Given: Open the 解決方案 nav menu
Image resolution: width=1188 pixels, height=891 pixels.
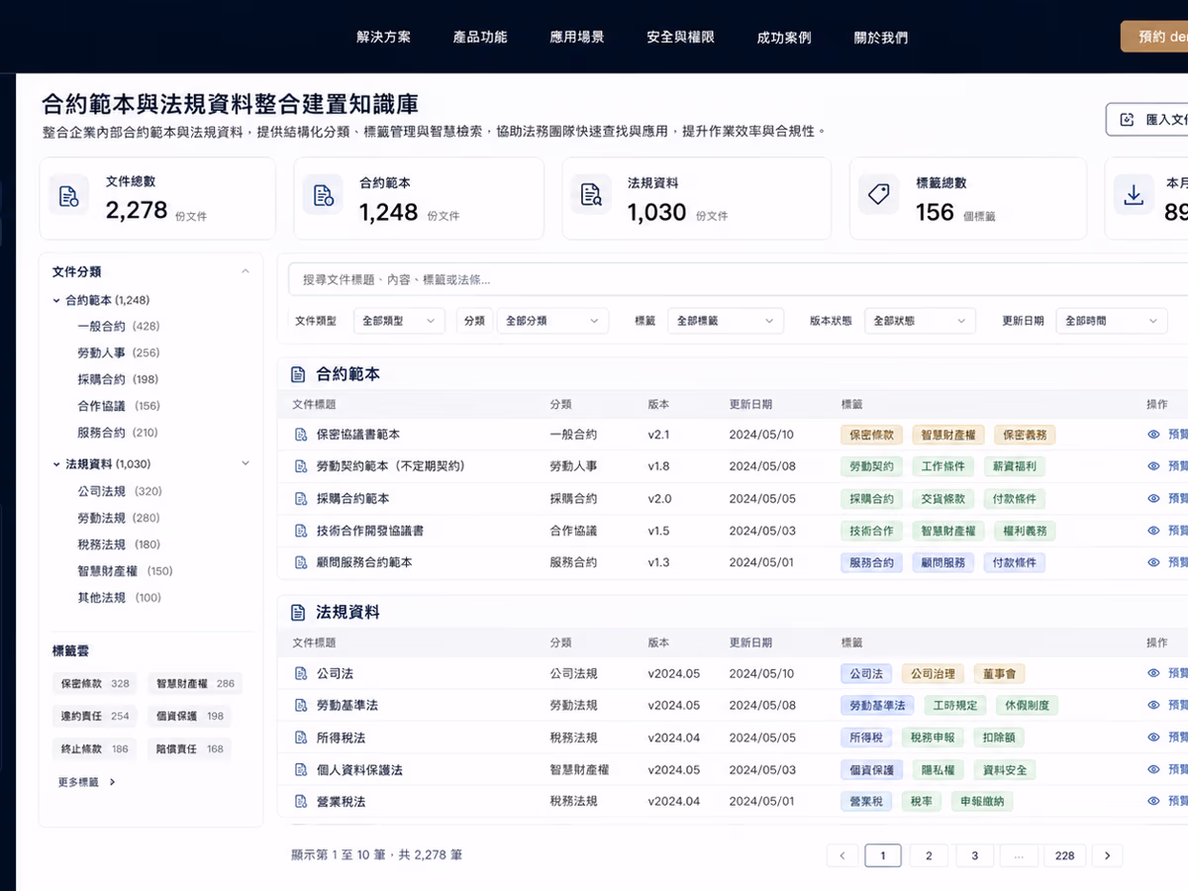Looking at the screenshot, I should tap(384, 37).
